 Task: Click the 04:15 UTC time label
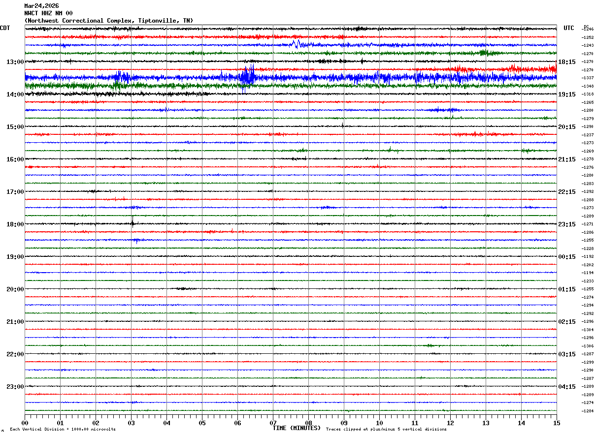tap(567, 386)
